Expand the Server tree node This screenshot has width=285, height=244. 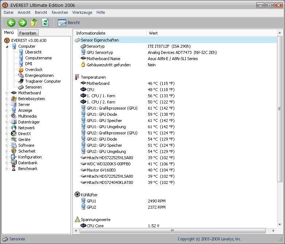[x=7, y=105]
